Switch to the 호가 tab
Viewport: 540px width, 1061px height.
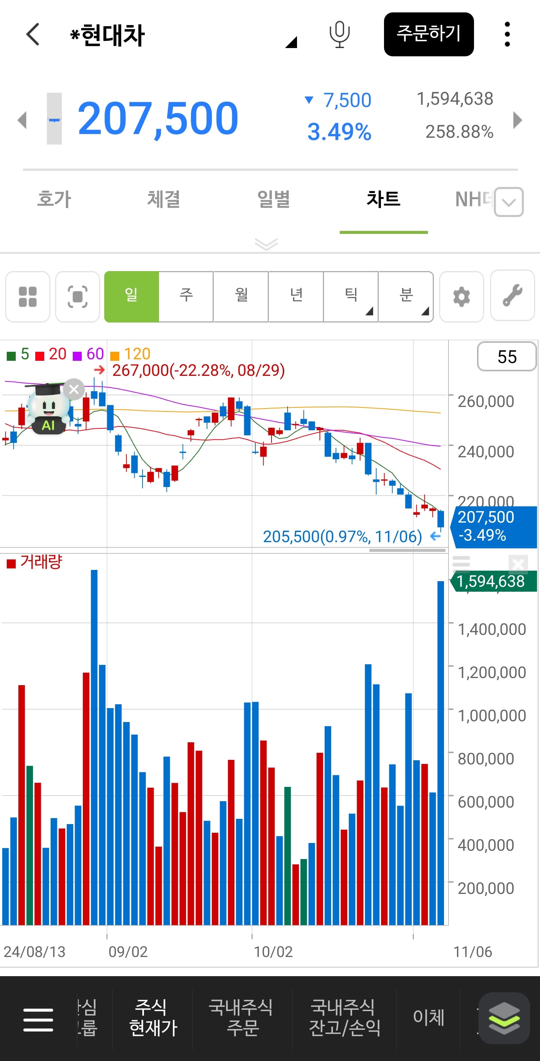54,199
